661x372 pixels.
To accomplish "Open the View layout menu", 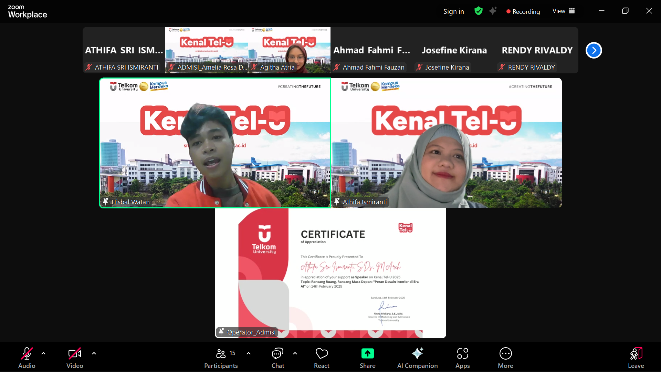I will [x=564, y=11].
